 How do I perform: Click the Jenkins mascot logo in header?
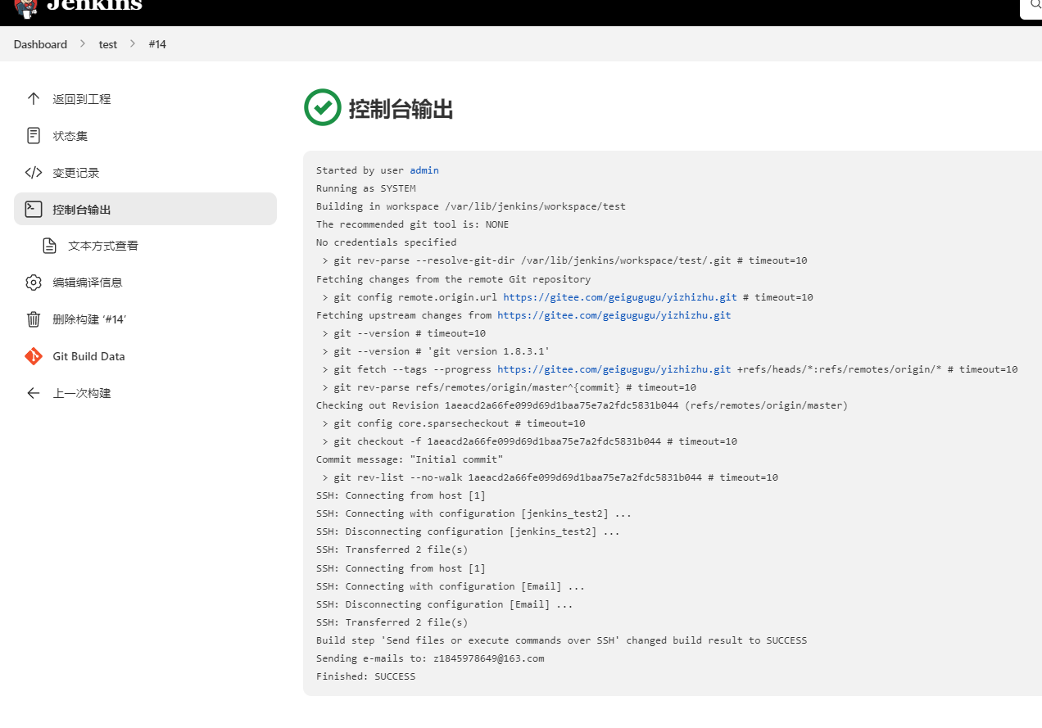25,7
